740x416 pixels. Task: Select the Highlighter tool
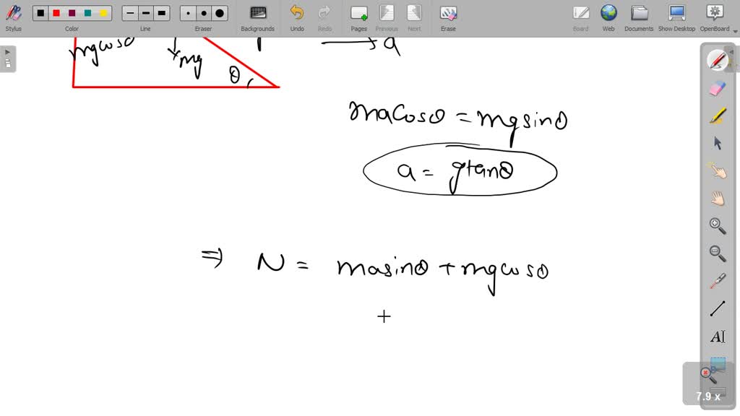(717, 115)
